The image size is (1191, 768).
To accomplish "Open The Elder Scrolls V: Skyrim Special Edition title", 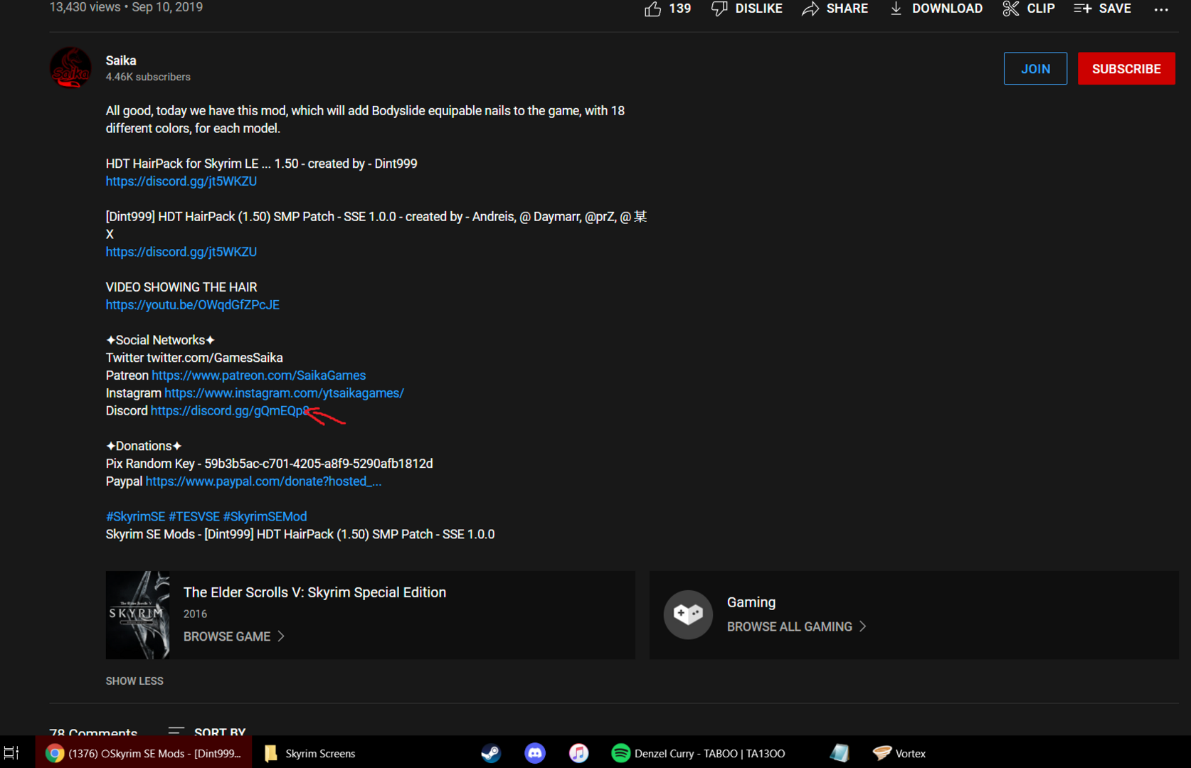I will (314, 592).
